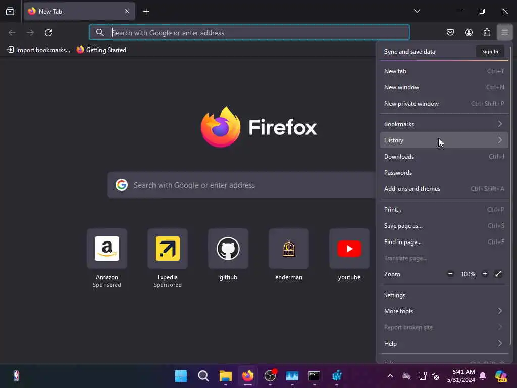Screen dimensions: 517x388
Task: Choose Find in page
Action: coord(444,242)
